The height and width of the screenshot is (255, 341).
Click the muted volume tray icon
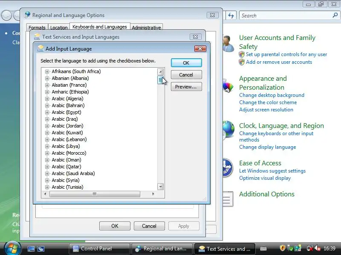tap(318, 248)
